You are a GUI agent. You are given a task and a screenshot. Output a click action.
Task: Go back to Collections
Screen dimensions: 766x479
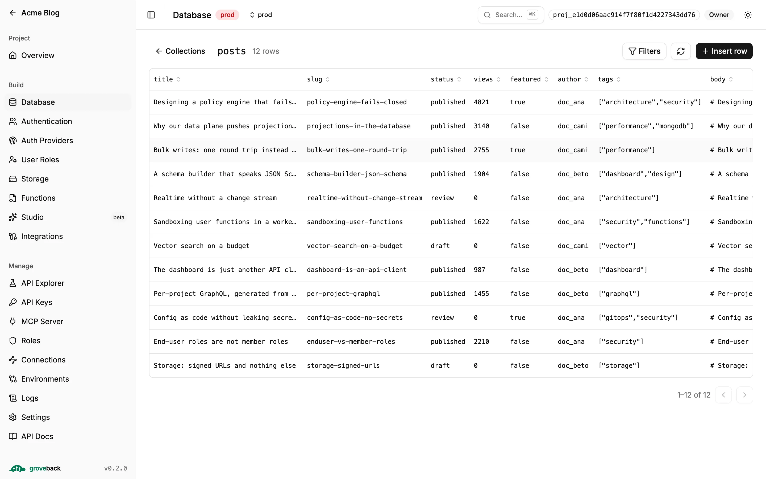coord(180,51)
